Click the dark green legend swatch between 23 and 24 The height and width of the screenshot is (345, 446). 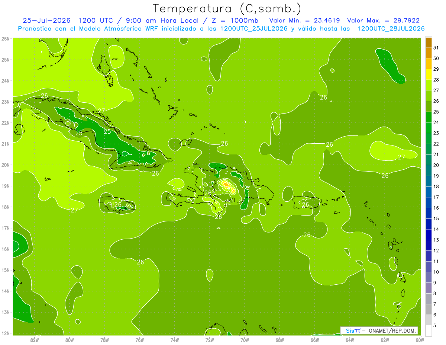pyautogui.click(x=429, y=128)
